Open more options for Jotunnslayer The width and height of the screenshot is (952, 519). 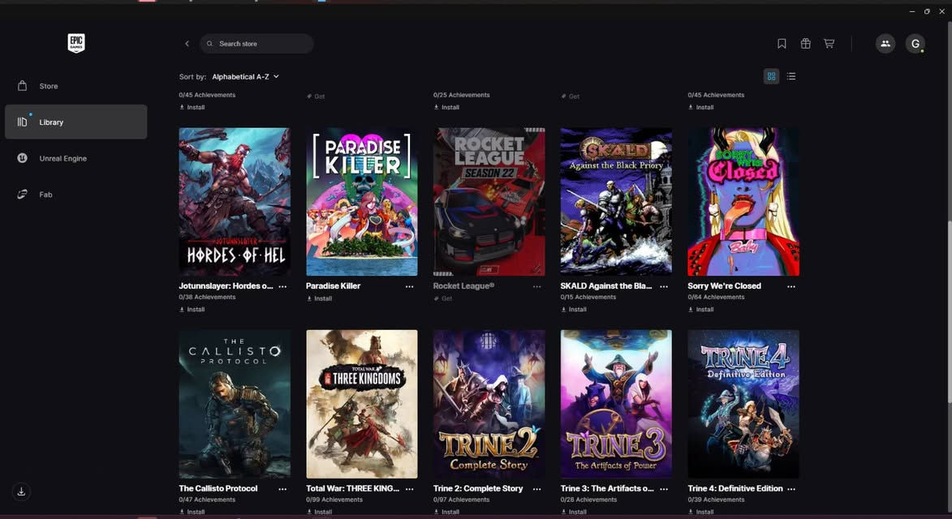[x=282, y=286]
